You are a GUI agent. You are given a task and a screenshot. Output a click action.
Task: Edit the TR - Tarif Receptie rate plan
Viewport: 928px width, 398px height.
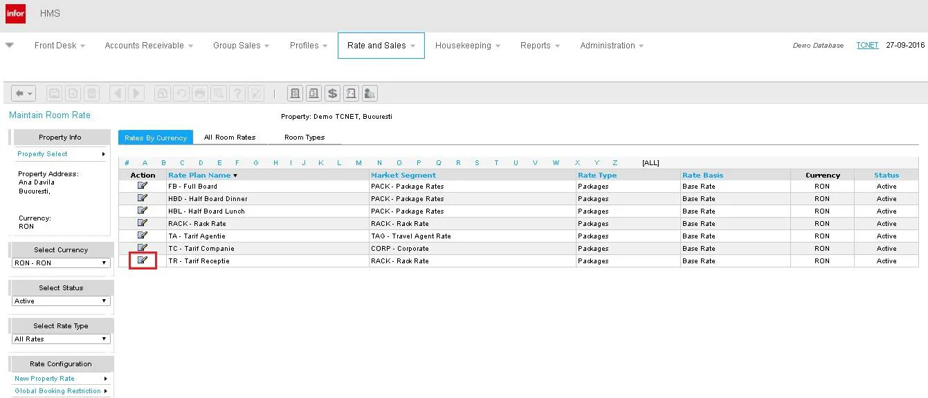click(143, 260)
